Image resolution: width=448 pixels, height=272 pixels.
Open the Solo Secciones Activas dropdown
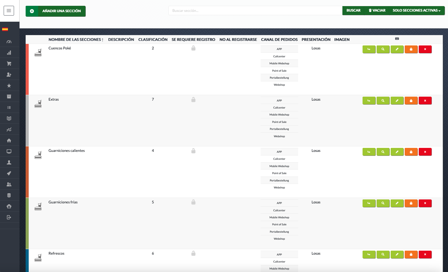[417, 10]
